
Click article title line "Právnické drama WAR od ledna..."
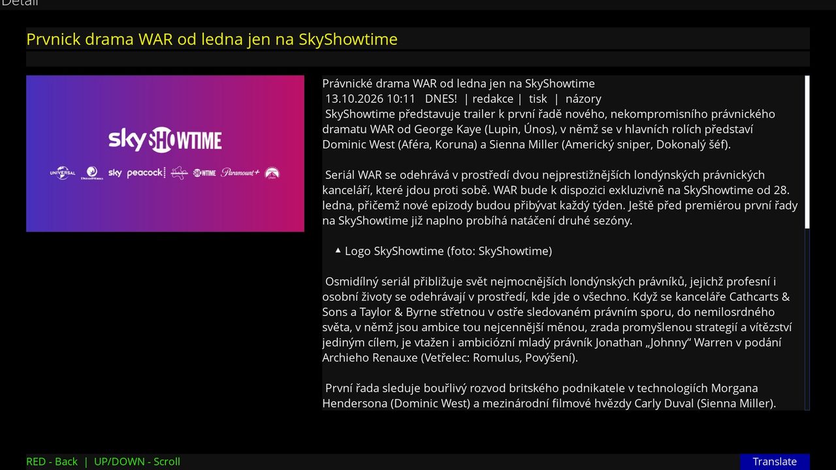pyautogui.click(x=458, y=84)
